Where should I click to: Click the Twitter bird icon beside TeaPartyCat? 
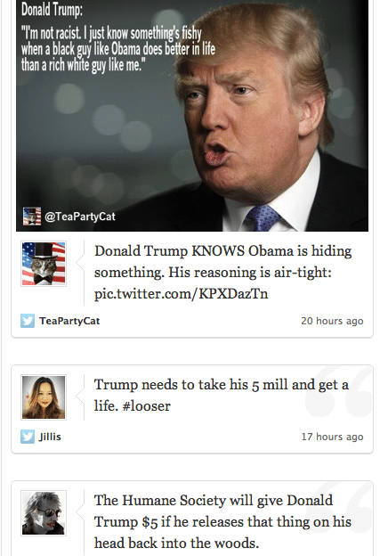(28, 321)
